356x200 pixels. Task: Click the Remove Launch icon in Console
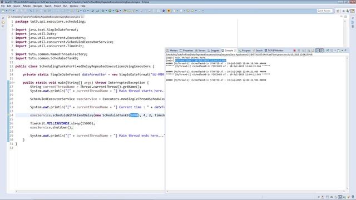(299, 51)
